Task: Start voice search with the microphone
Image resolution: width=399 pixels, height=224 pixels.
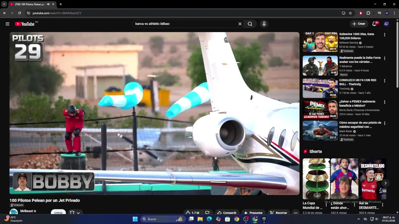Action: pyautogui.click(x=264, y=24)
